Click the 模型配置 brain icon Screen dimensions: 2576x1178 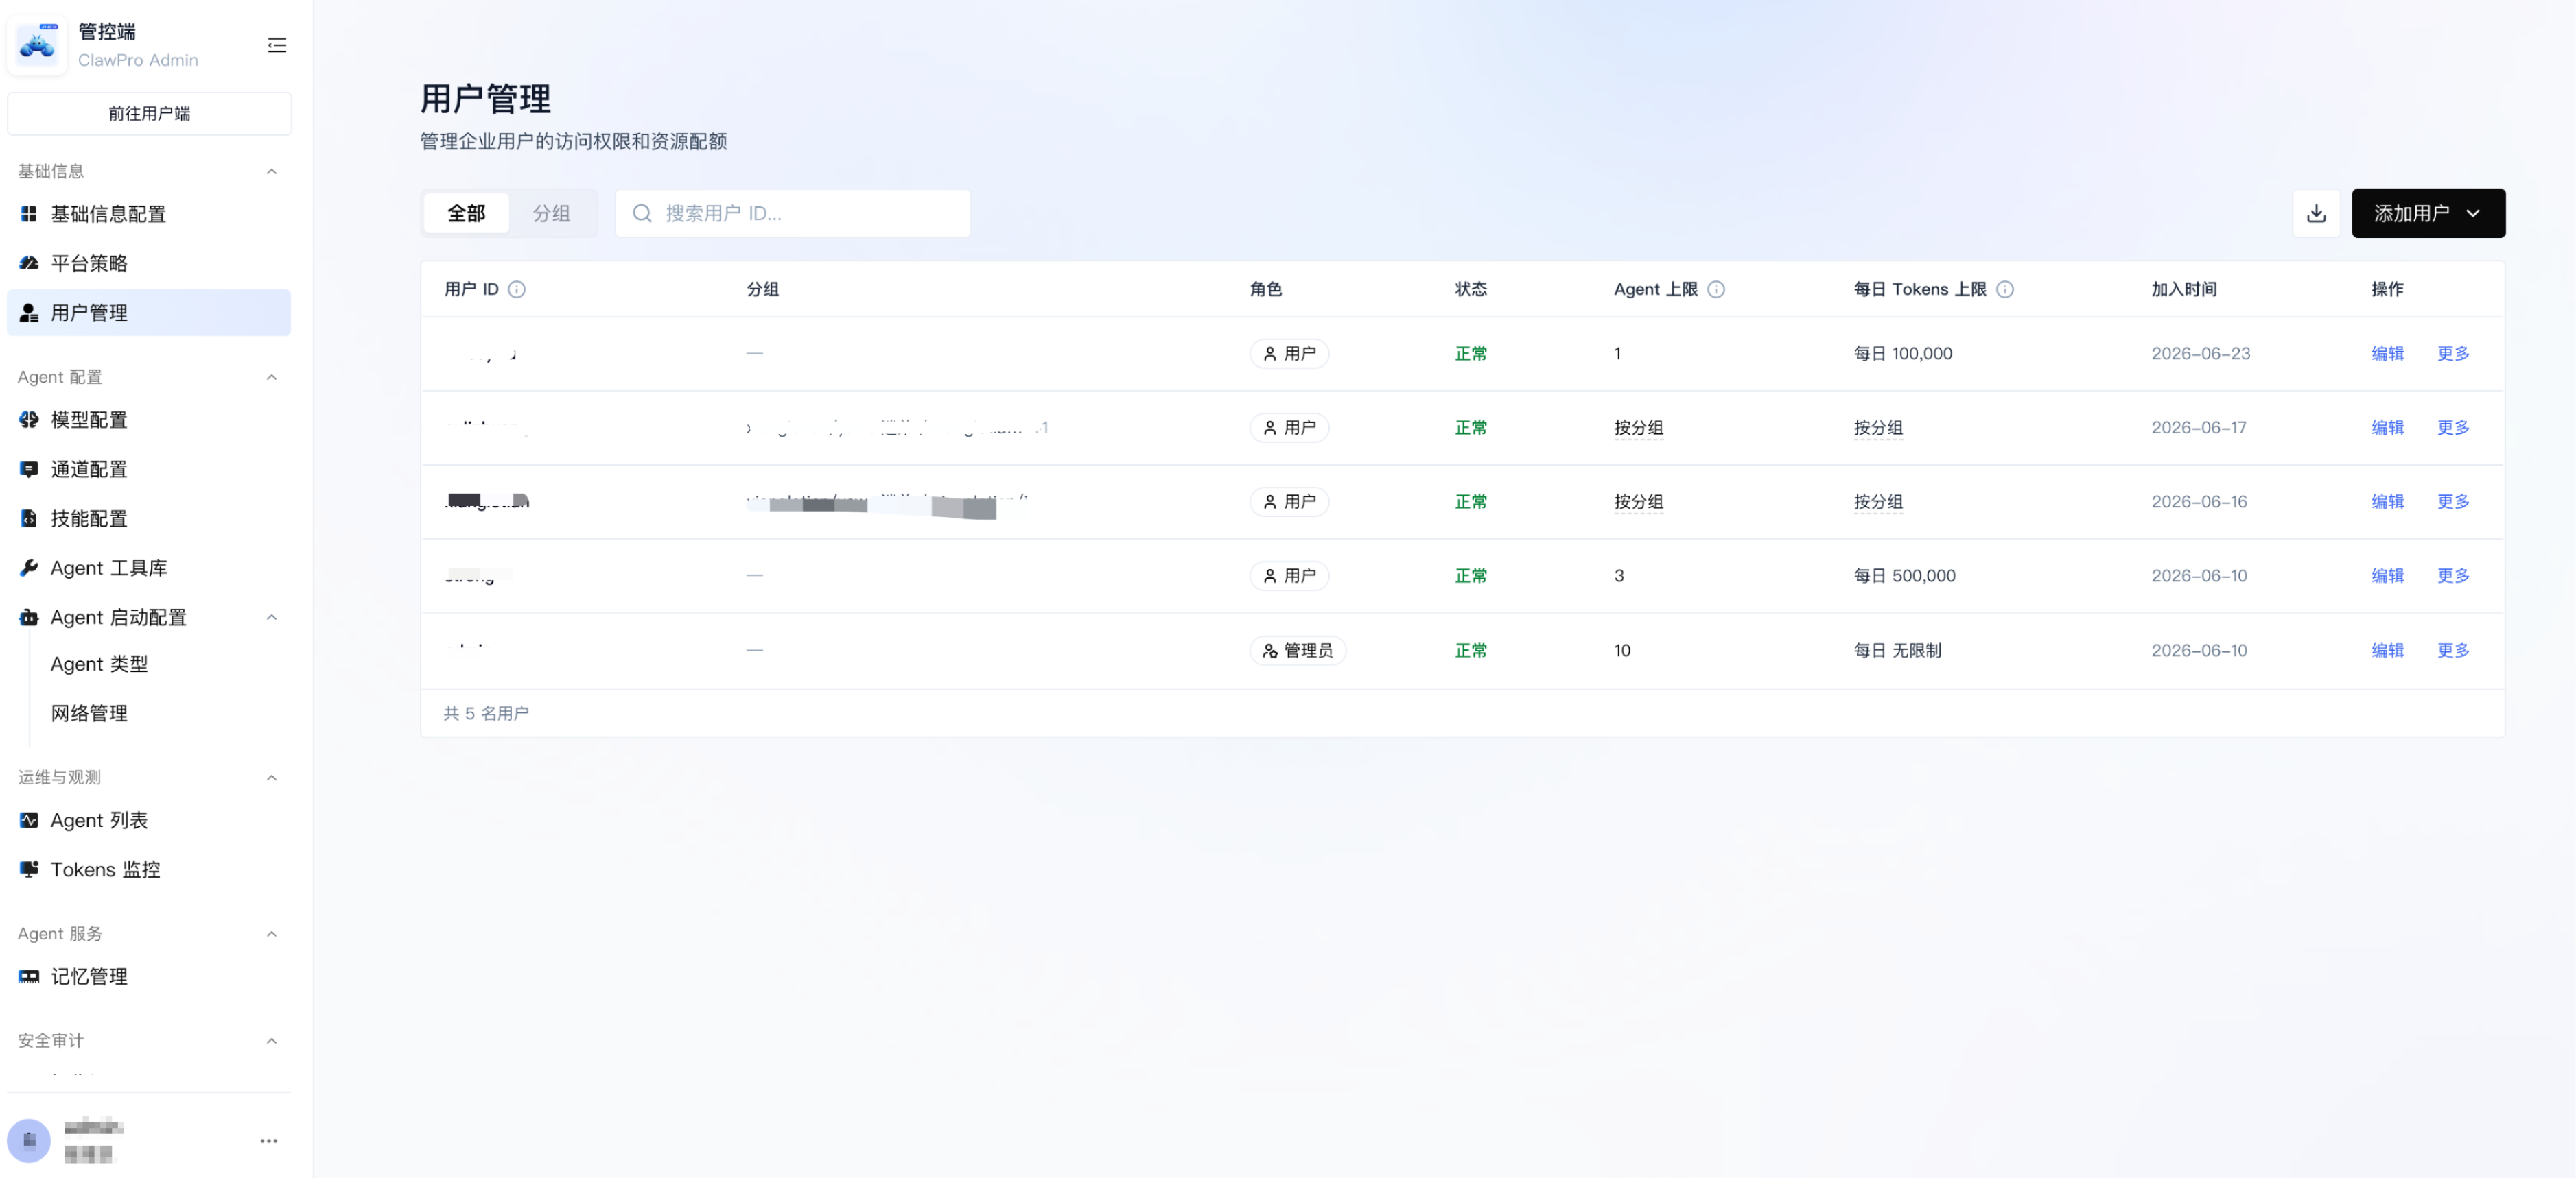click(29, 420)
